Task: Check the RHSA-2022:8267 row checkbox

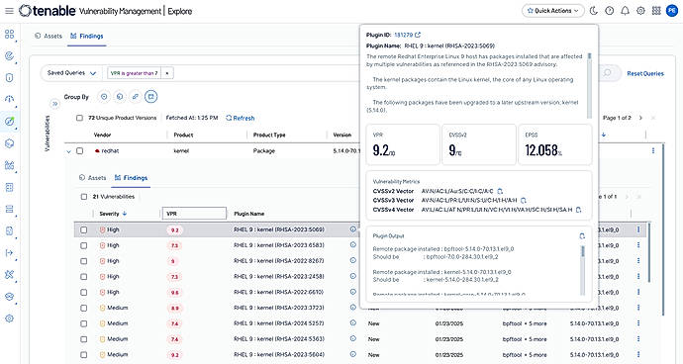Action: pos(83,261)
